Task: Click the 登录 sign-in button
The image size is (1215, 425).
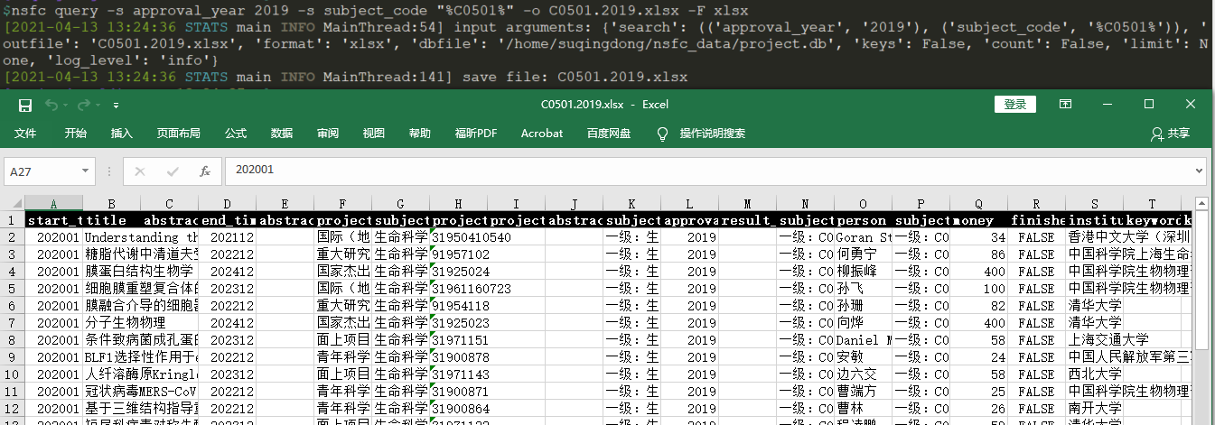Action: [1014, 105]
